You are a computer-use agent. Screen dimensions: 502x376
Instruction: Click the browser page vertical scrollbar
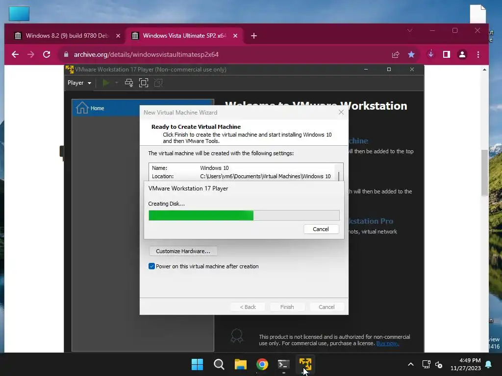click(x=485, y=173)
